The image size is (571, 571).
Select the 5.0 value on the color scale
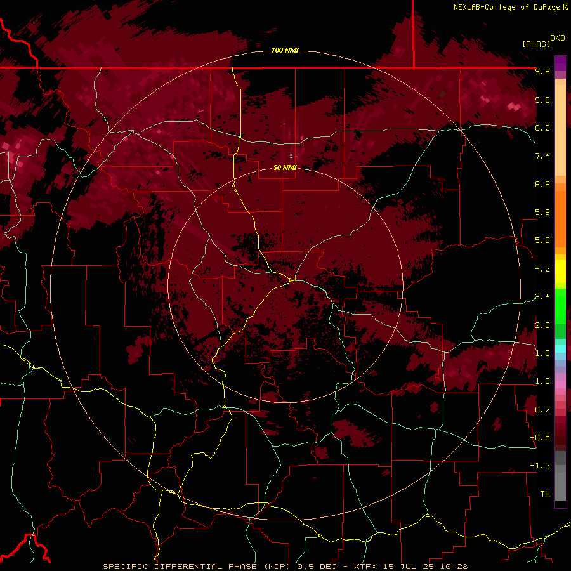point(542,240)
